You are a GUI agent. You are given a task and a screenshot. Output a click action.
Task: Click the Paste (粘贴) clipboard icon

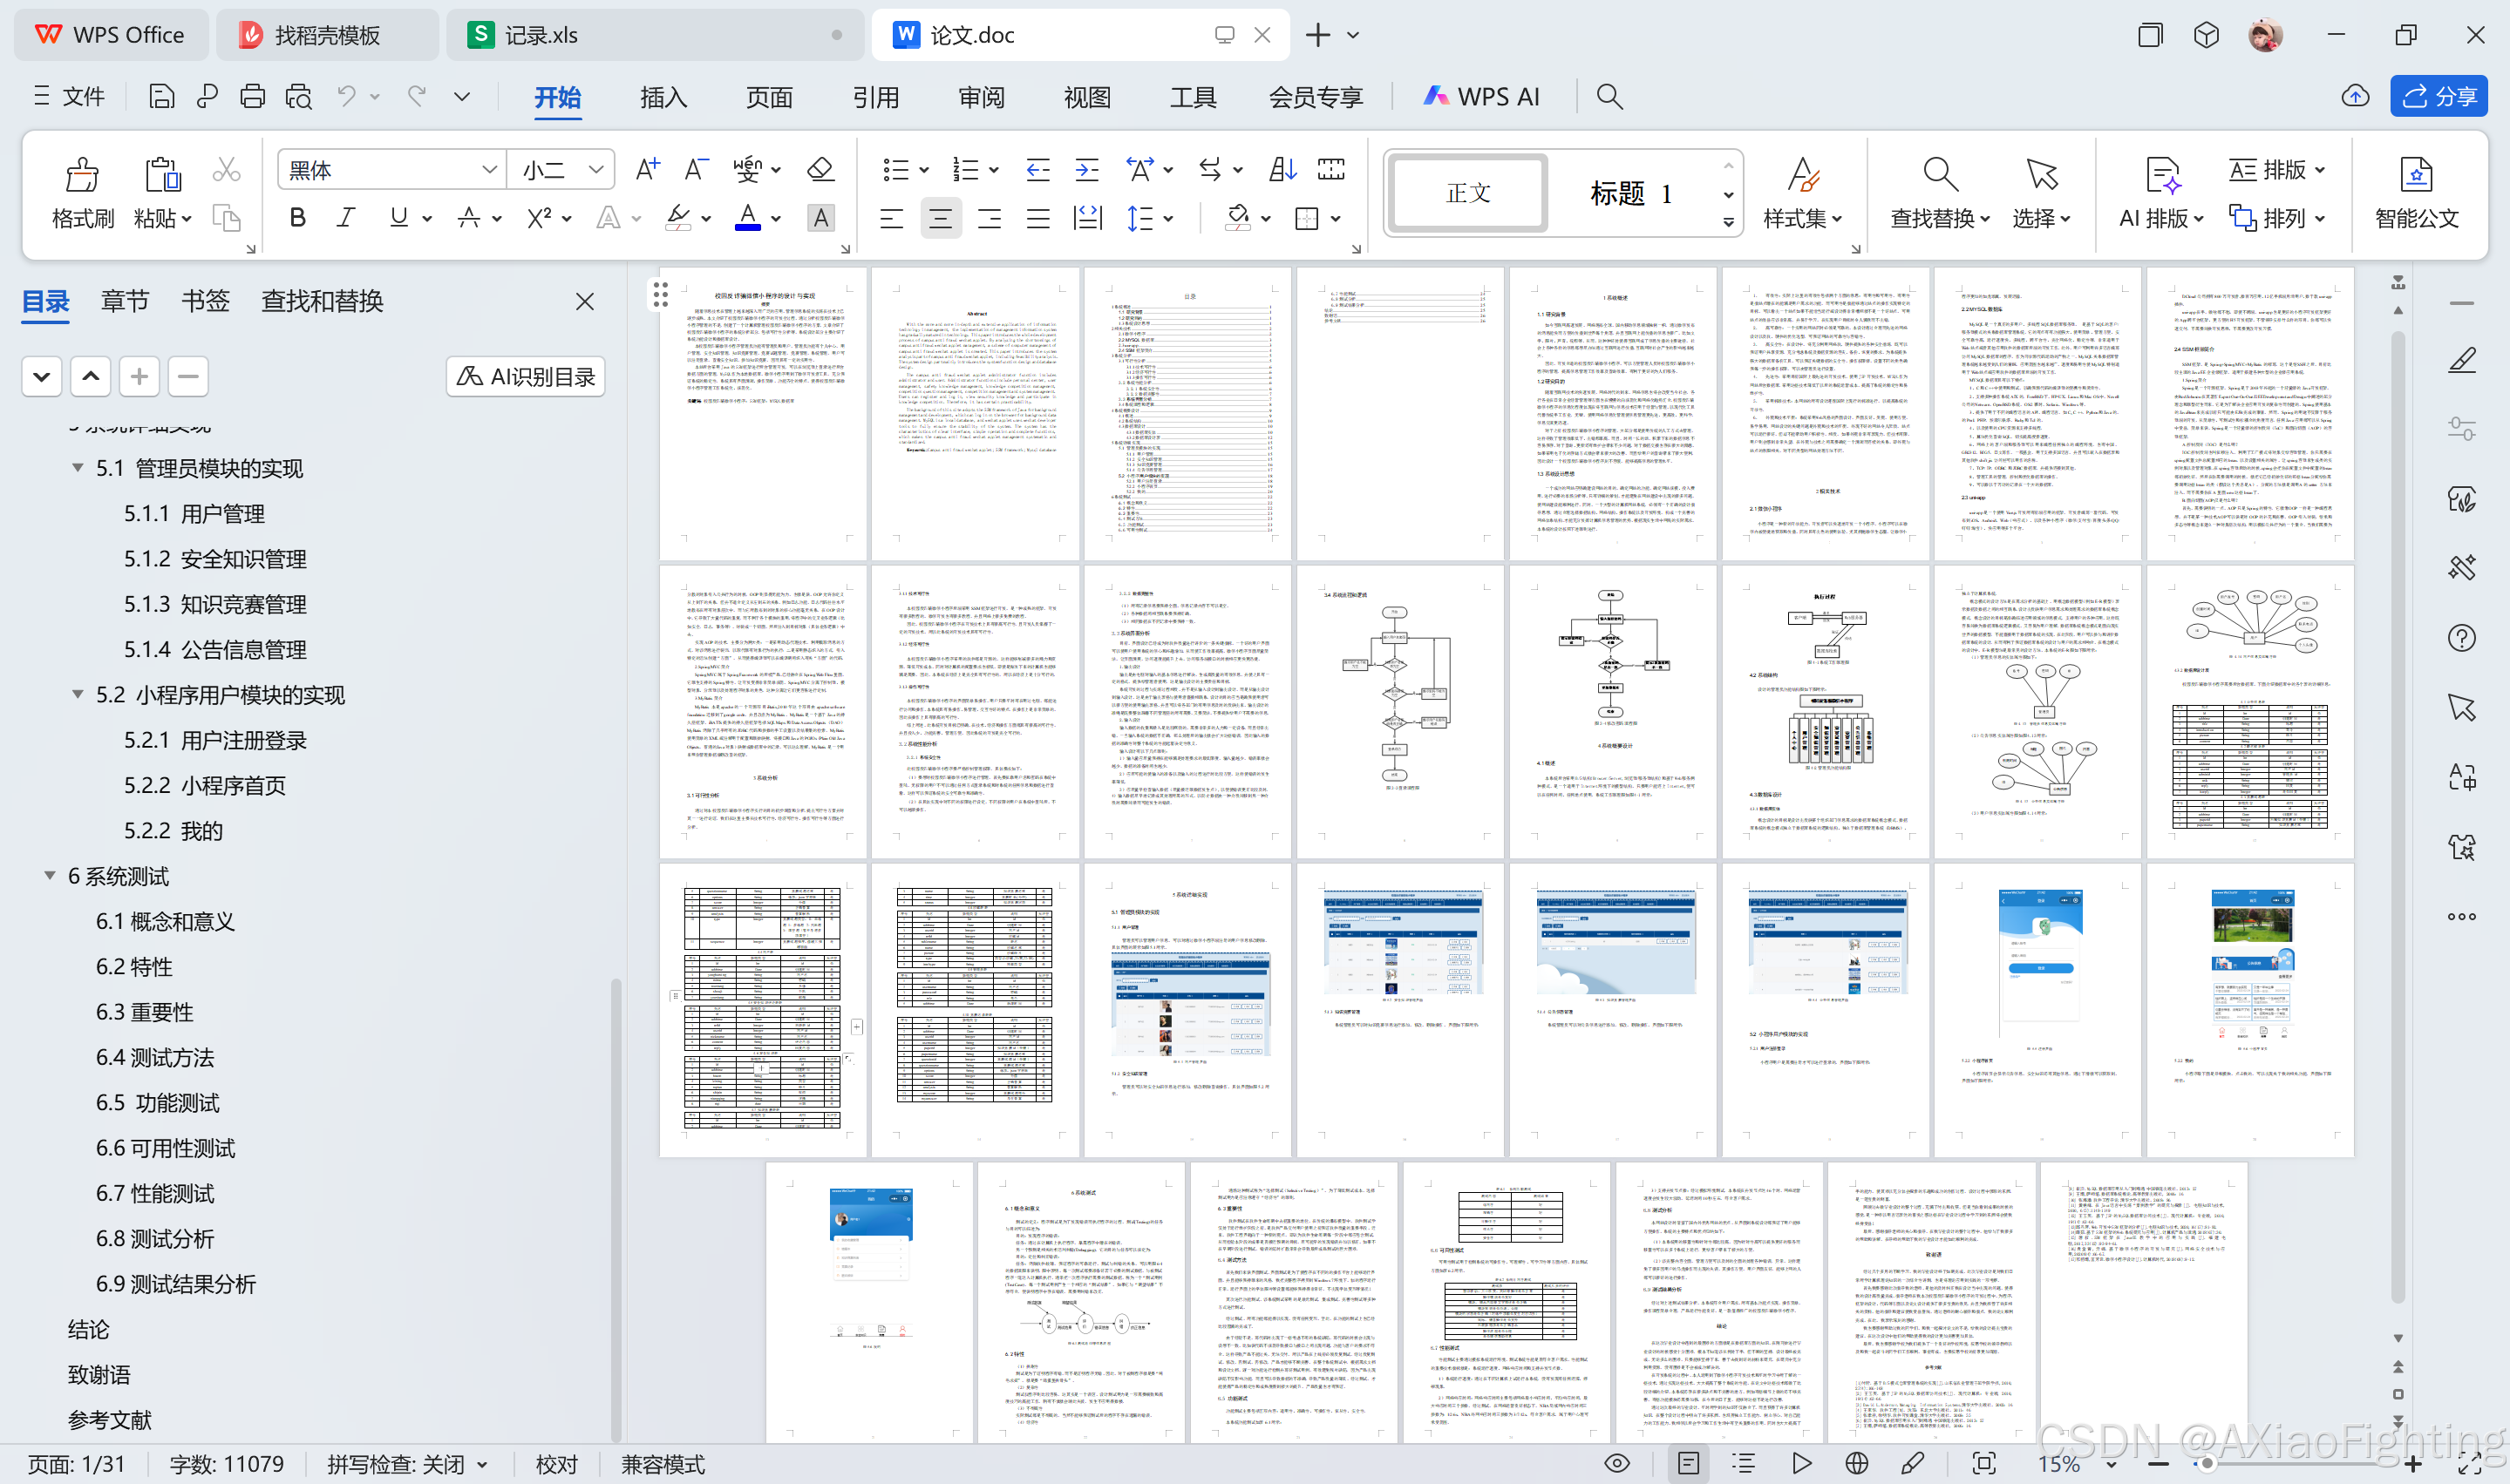[161, 175]
